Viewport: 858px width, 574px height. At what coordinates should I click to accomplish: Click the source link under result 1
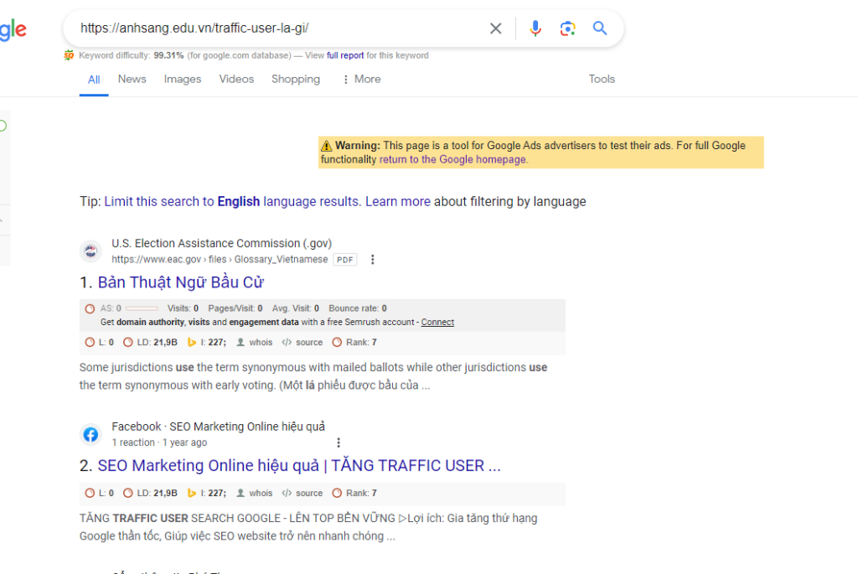(x=309, y=343)
